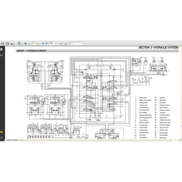
Task: Open the Find options dropdown arrow
Action: click(x=83, y=43)
